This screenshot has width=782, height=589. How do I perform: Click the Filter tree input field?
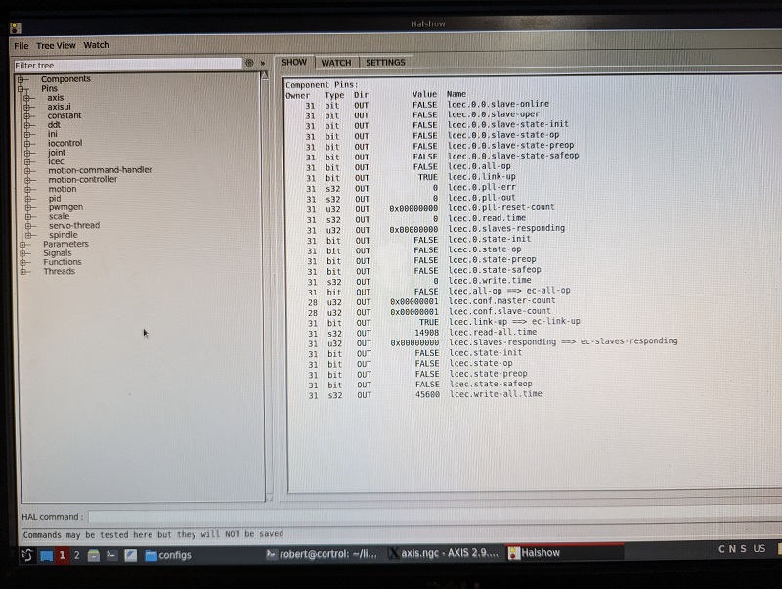tap(128, 65)
